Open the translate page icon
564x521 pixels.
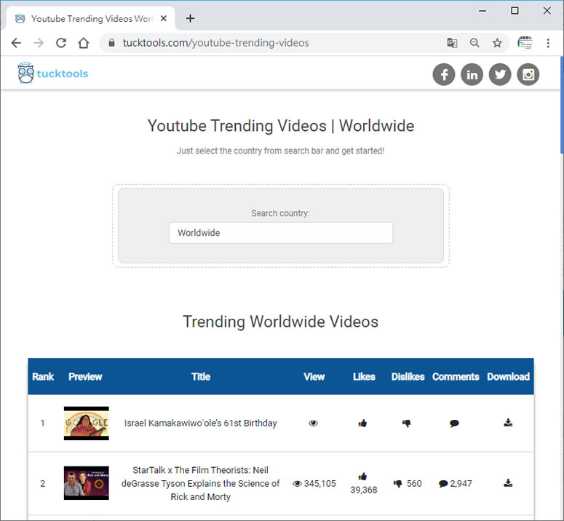pyautogui.click(x=452, y=43)
